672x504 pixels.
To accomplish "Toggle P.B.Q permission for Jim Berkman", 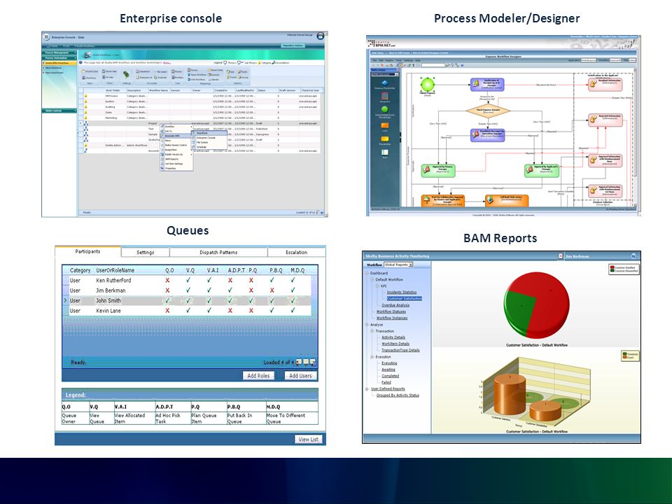I will (272, 290).
